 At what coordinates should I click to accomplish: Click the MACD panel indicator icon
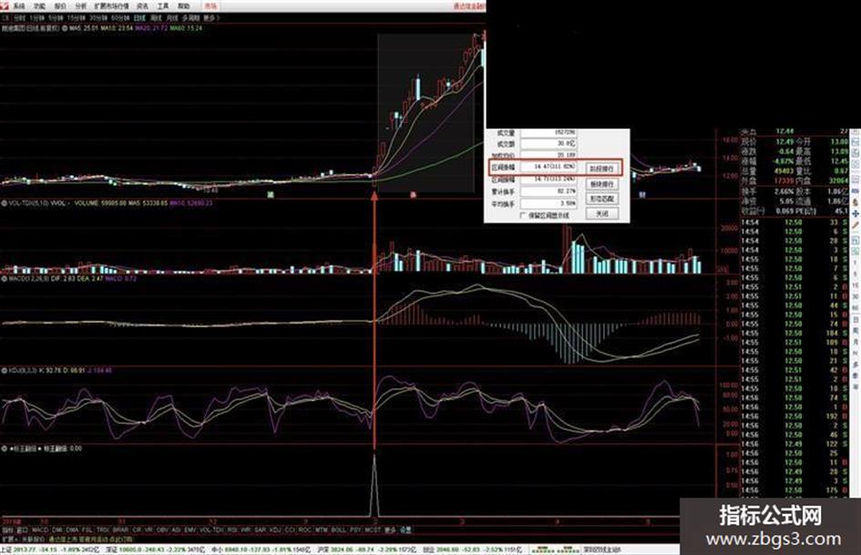pos(4,279)
